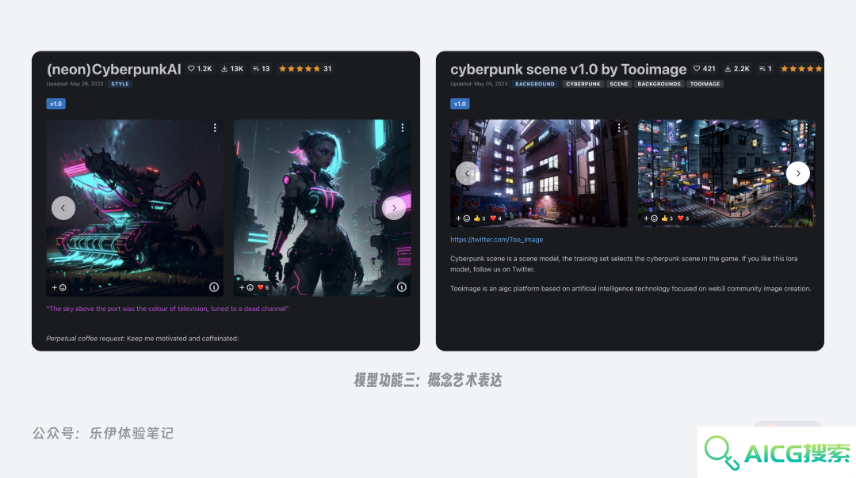Add reaction to the cyborg woman image
The height and width of the screenshot is (478, 856).
246,287
